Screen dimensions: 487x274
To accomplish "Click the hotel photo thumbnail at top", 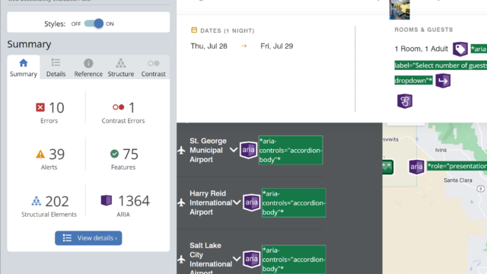I will click(399, 9).
